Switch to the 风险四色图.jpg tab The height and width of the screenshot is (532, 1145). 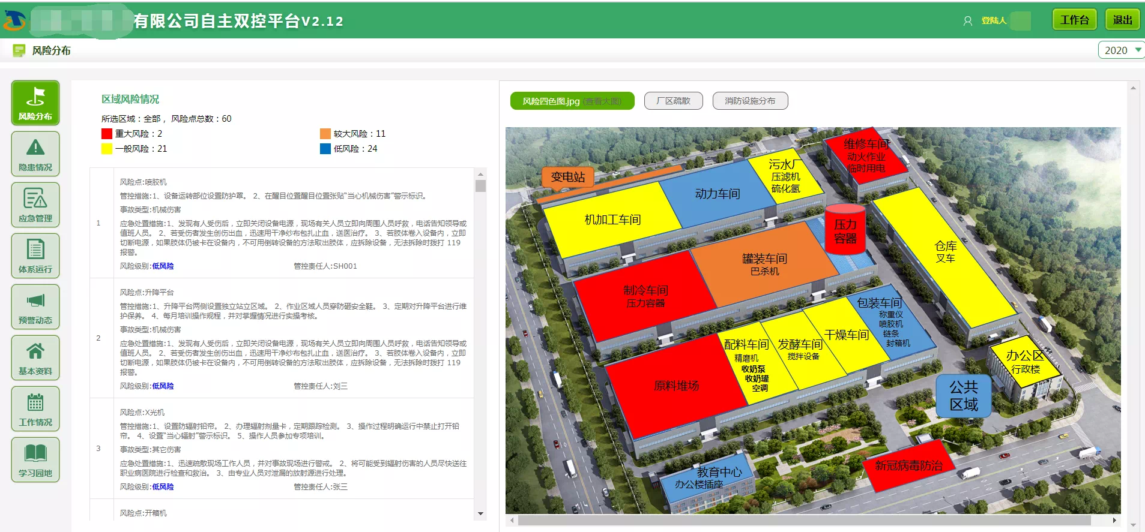click(x=572, y=101)
